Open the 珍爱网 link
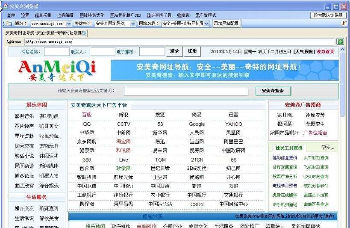Screen dimensions: 350x228 click(x=123, y=168)
